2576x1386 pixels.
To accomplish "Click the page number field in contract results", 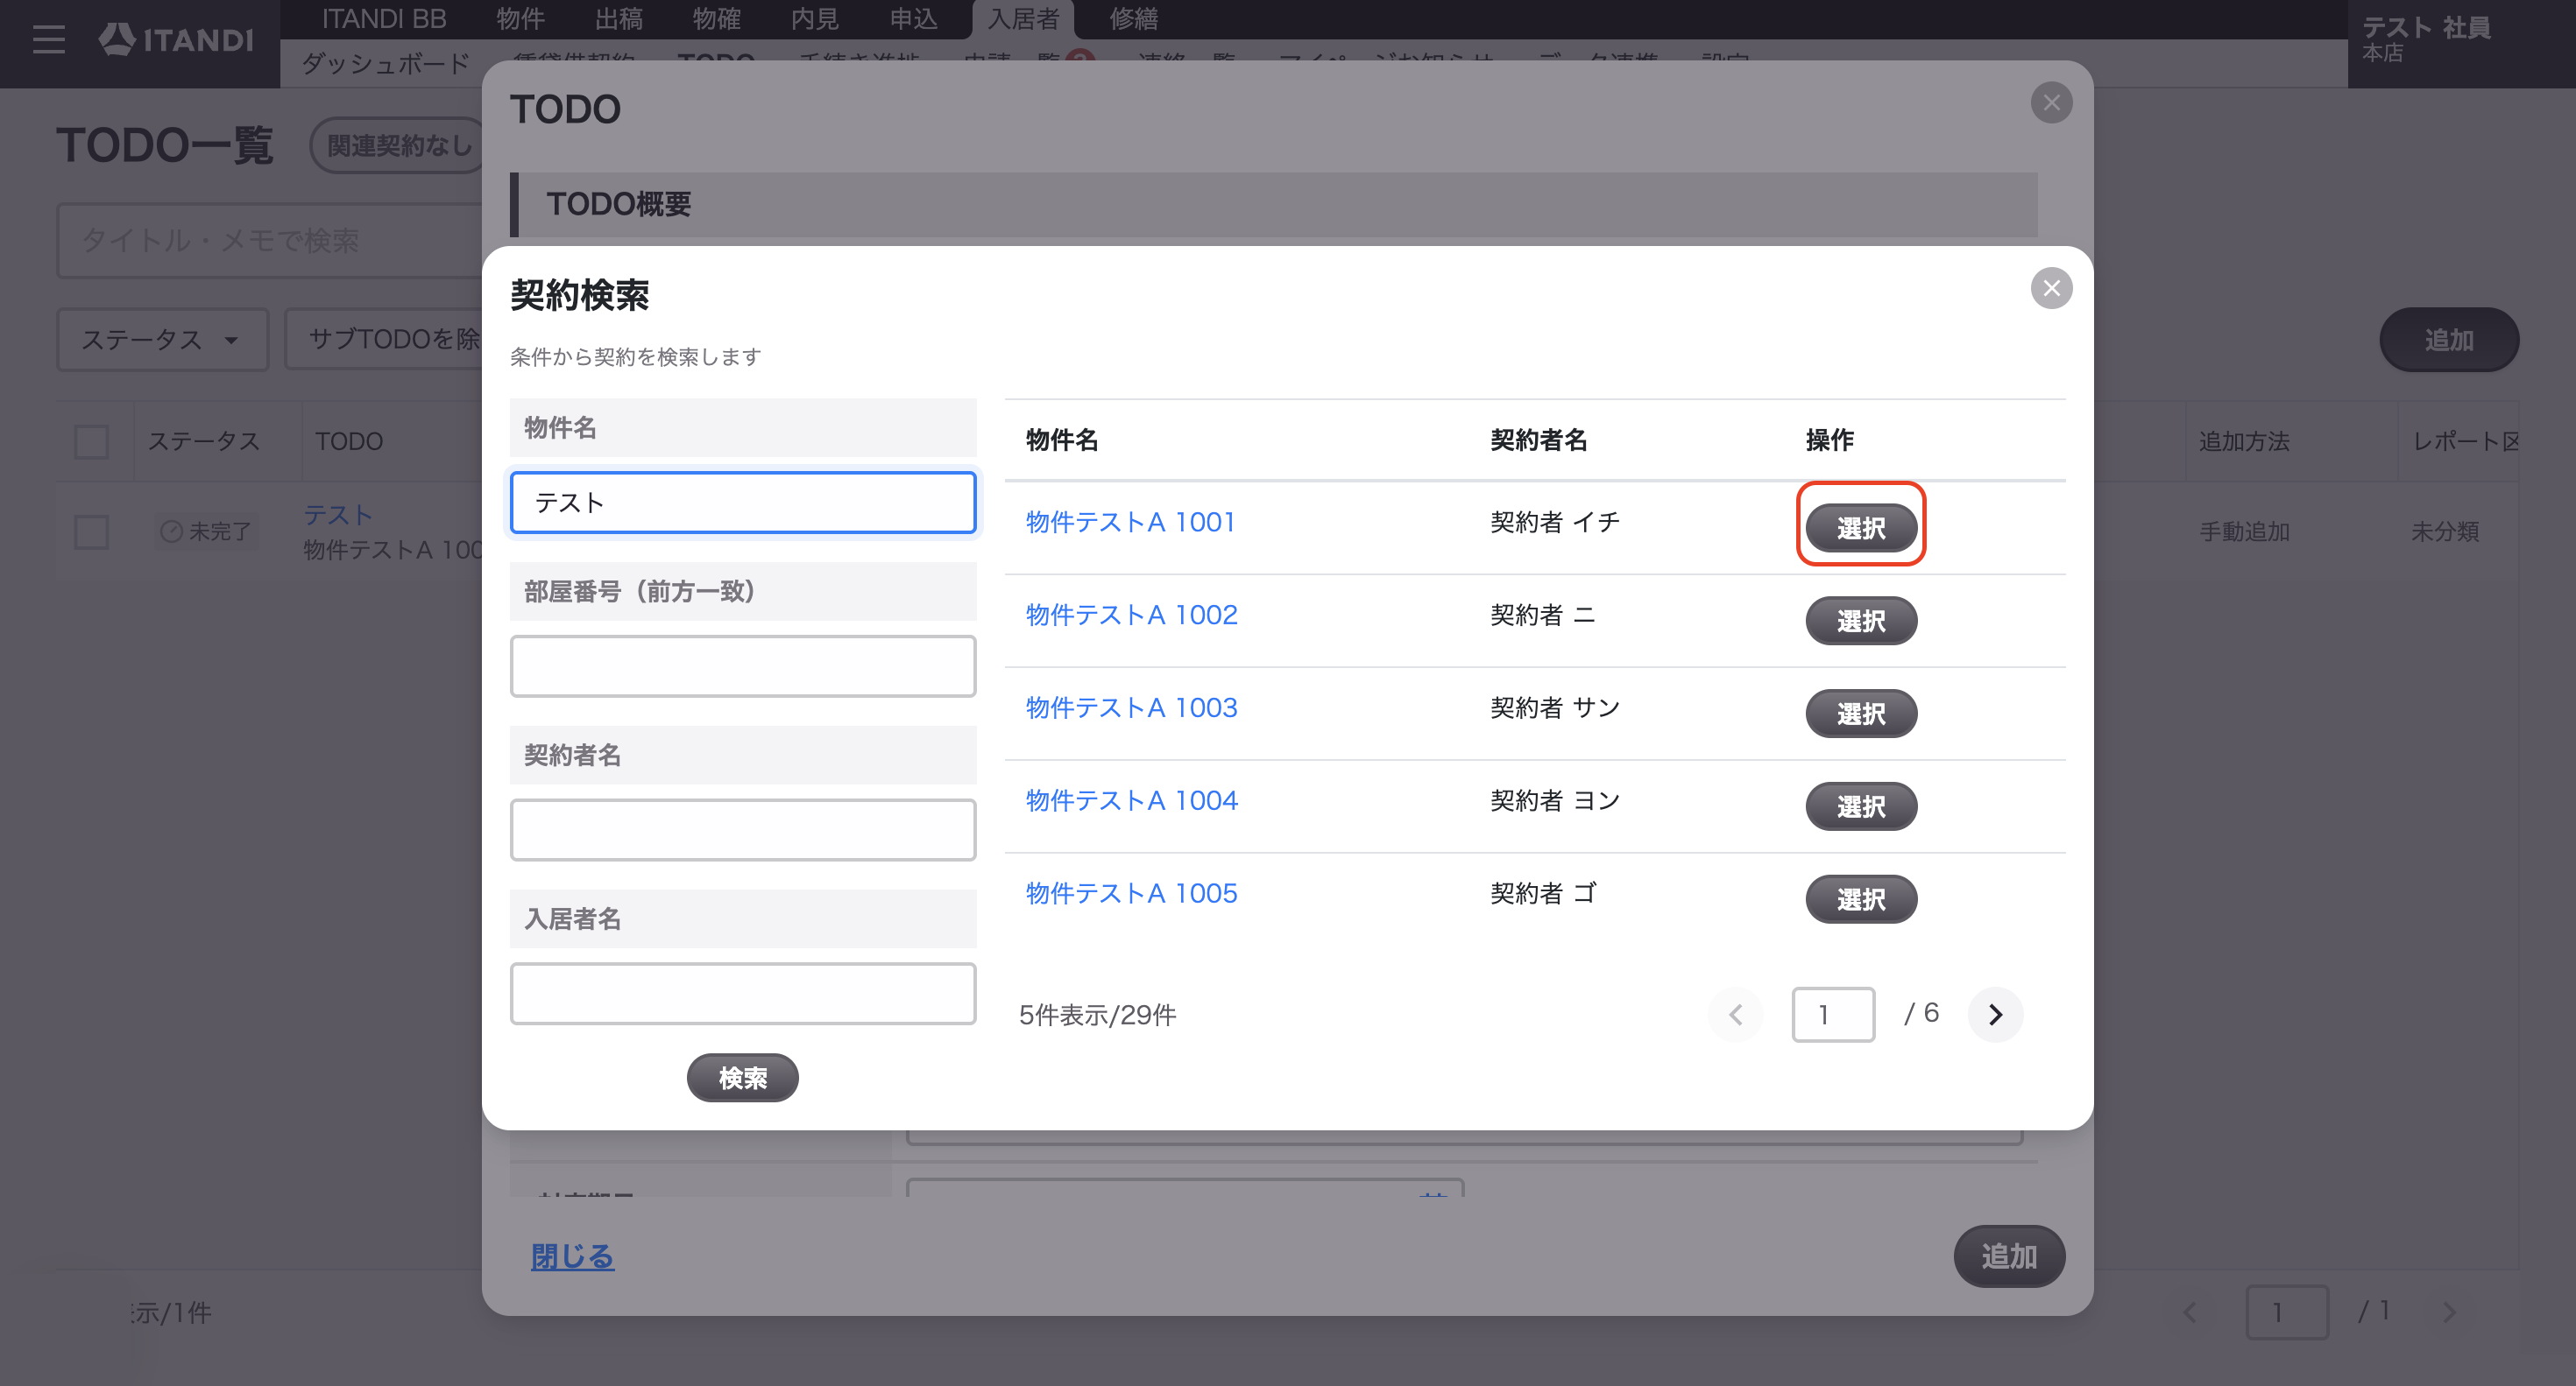I will (x=1833, y=1014).
